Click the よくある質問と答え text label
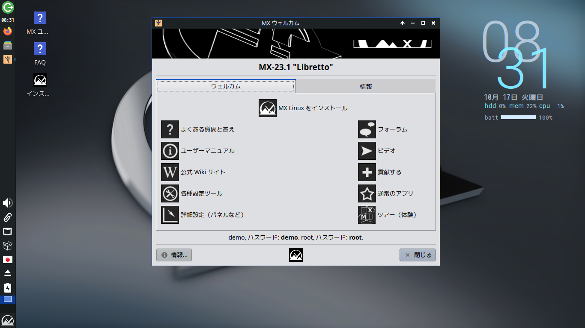 [208, 129]
